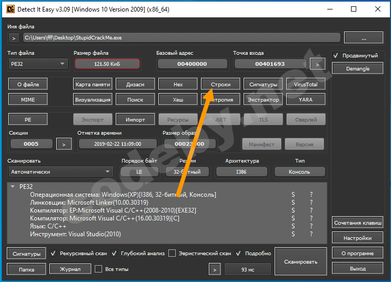Screen dimensions: 391x282
Task: Open the Импорт imports button
Action: tap(135, 119)
